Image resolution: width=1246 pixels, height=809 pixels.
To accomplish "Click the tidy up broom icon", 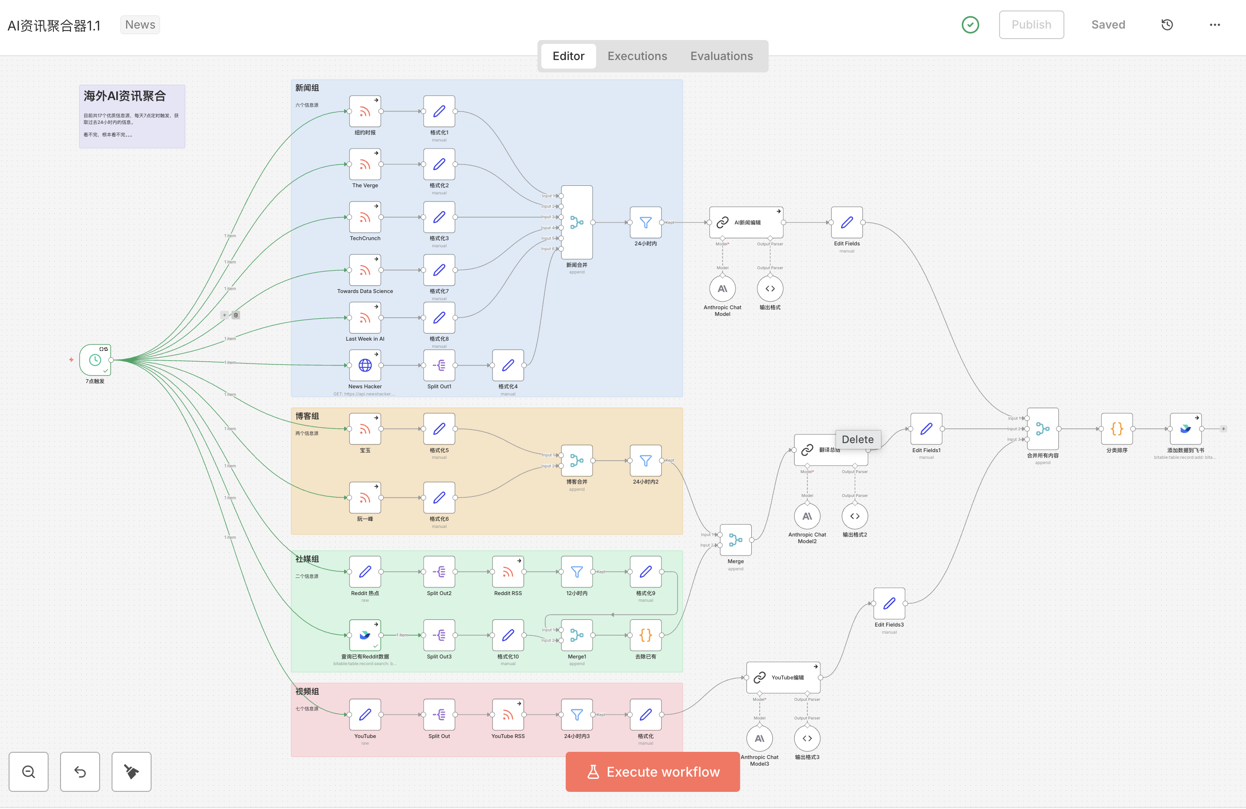I will click(x=131, y=771).
